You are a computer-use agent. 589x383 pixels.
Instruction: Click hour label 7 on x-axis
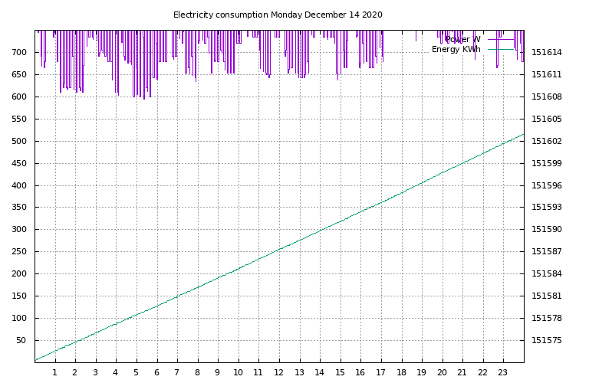click(x=177, y=372)
